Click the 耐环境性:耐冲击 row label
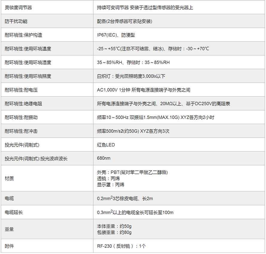The width and height of the screenshot is (266, 254). click(21, 131)
